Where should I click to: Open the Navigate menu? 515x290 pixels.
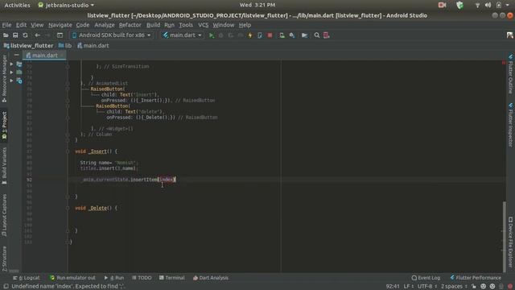[x=60, y=25]
